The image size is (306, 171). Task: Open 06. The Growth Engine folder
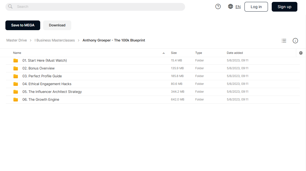click(x=41, y=100)
